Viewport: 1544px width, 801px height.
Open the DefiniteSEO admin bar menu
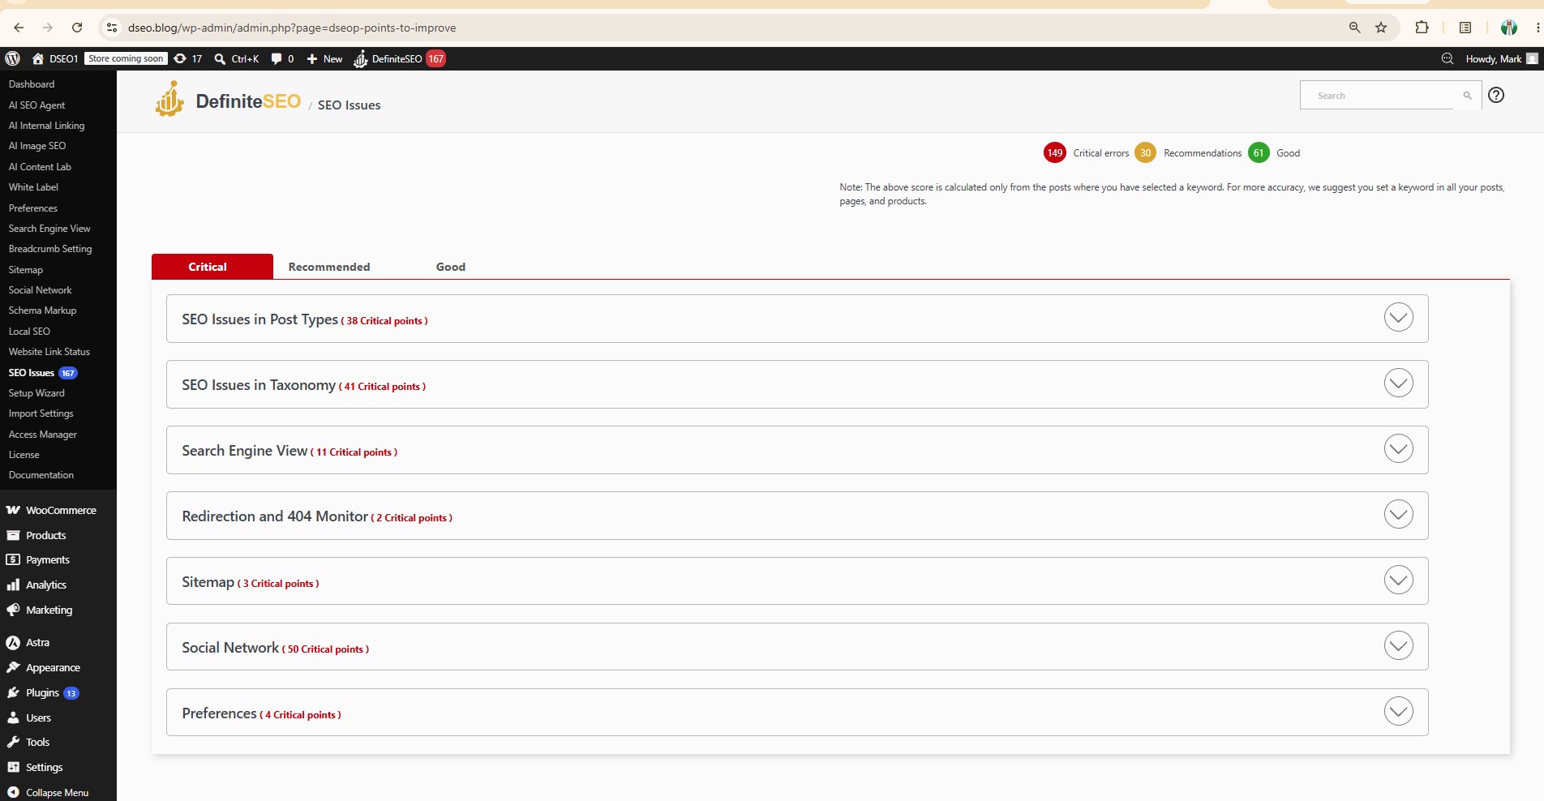[399, 58]
